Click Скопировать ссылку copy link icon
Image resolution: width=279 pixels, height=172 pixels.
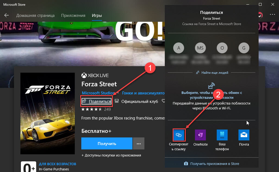179,135
